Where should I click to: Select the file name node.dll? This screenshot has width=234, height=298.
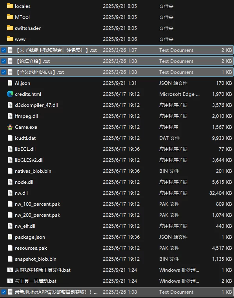pos(24,182)
